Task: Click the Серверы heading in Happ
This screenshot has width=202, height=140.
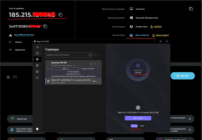Action: tap(52, 49)
